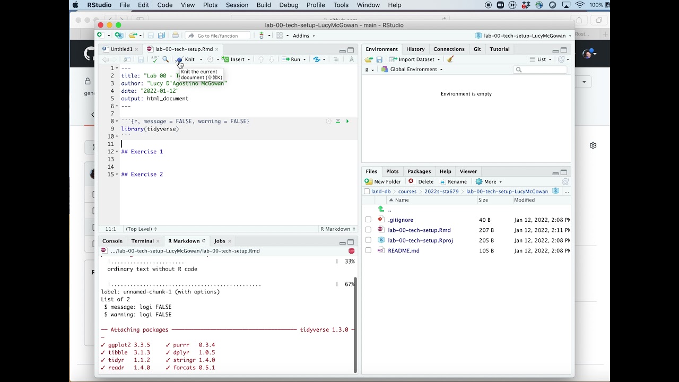Clear the environment with the broom icon
The width and height of the screenshot is (679, 382).
pos(450,59)
